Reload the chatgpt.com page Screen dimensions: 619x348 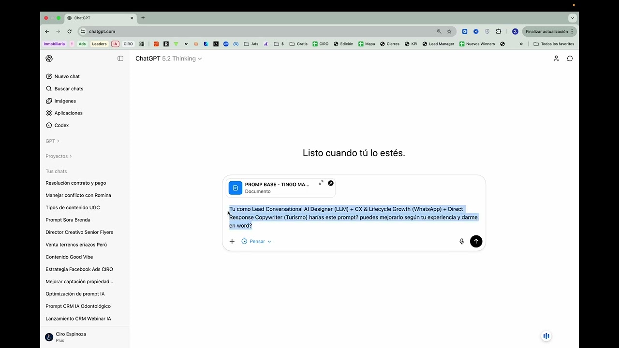click(x=70, y=31)
